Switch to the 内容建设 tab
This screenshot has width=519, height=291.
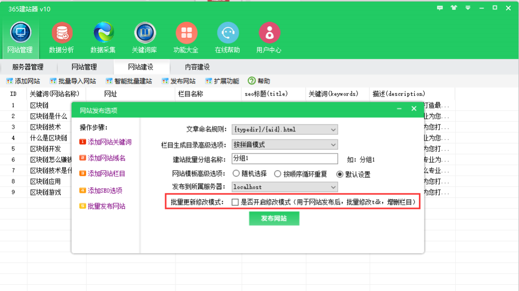197,67
